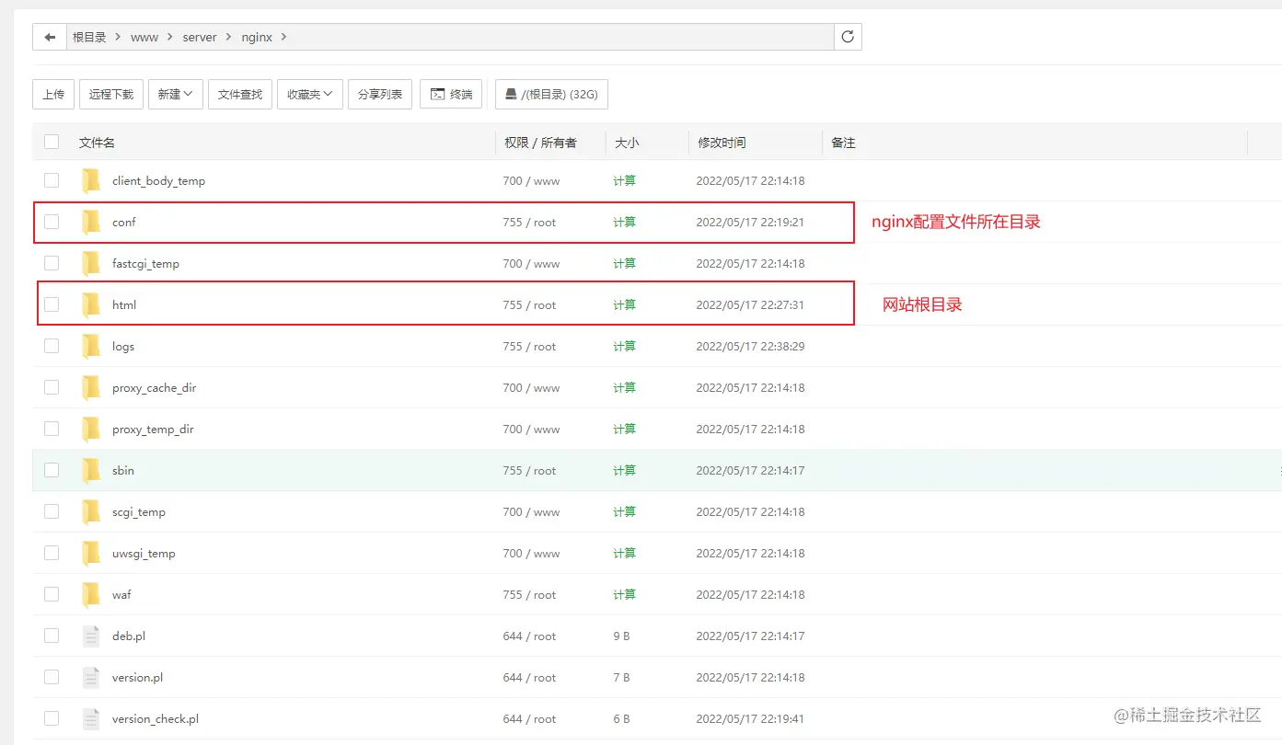1282x745 pixels.
Task: Check the version.pl row checkbox
Action: 52,677
